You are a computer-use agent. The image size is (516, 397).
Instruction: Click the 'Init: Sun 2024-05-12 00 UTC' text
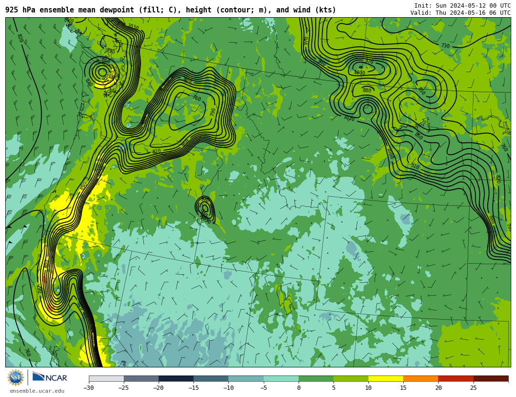click(462, 6)
